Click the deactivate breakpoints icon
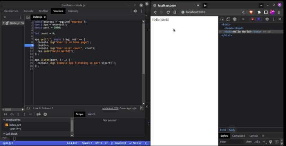 click(x=39, y=114)
